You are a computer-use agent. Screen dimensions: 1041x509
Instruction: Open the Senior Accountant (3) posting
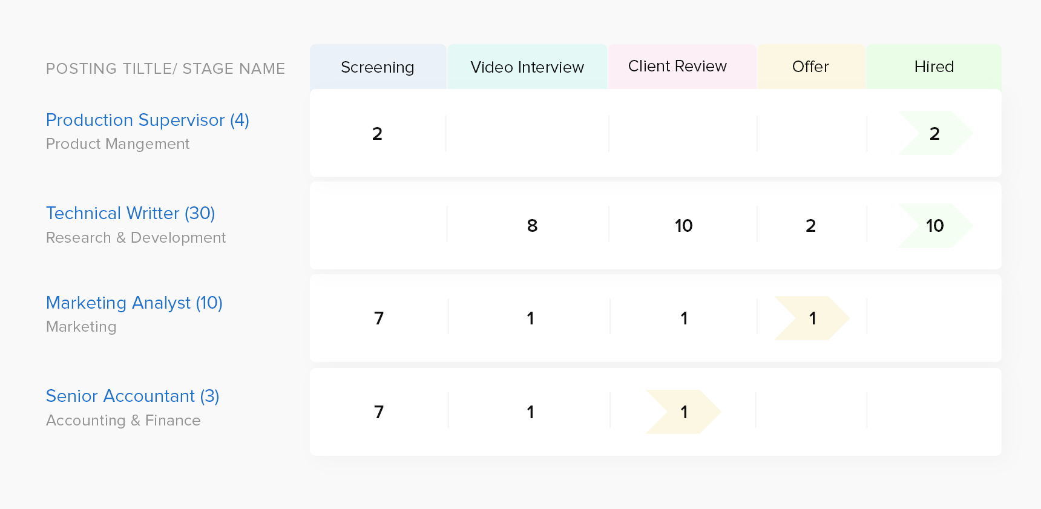132,396
